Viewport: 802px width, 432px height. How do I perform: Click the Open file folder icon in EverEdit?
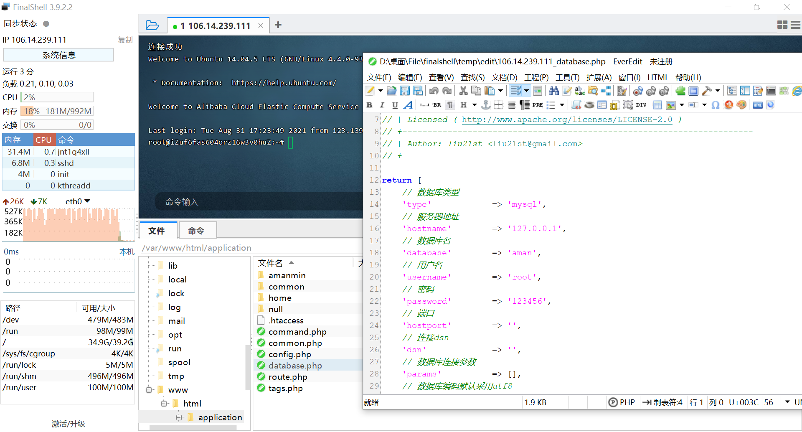[391, 91]
